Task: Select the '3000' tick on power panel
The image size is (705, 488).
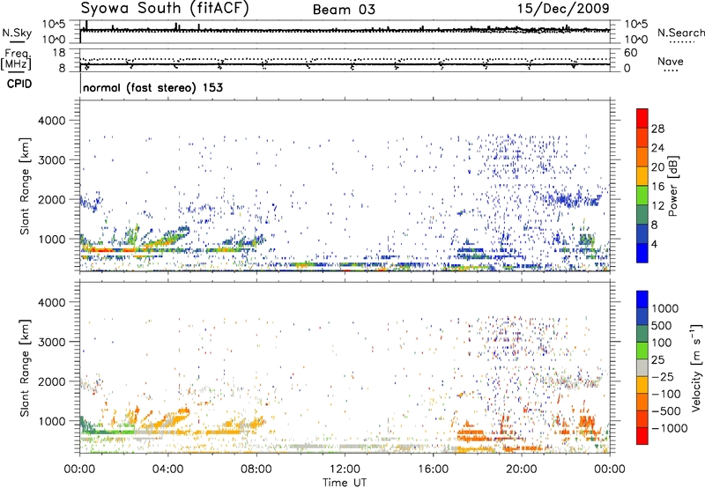Action: point(51,160)
